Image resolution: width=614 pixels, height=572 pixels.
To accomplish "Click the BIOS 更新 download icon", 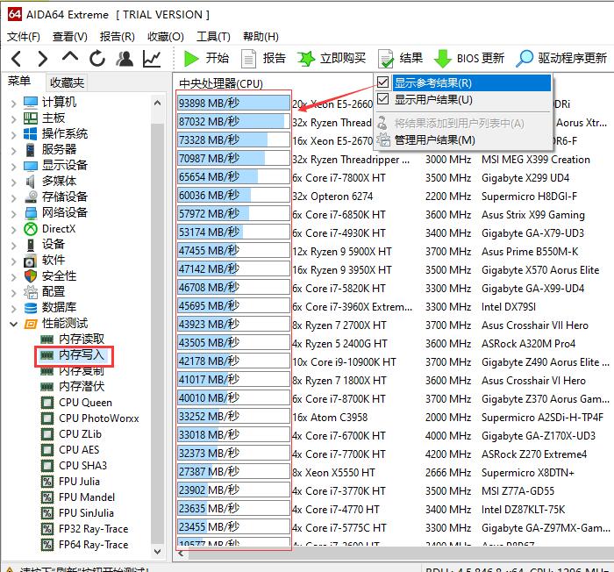I will click(x=443, y=58).
